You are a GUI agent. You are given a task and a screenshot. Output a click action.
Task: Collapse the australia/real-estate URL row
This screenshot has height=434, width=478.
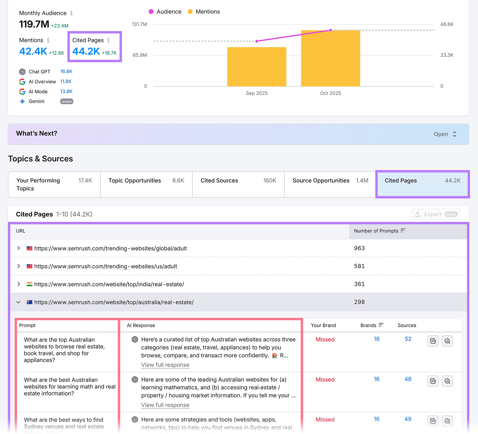coord(19,302)
